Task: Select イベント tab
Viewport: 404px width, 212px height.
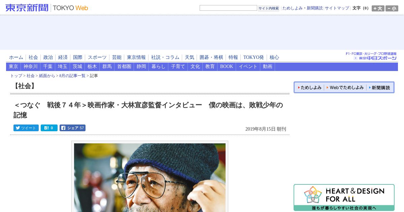Action: coord(248,67)
